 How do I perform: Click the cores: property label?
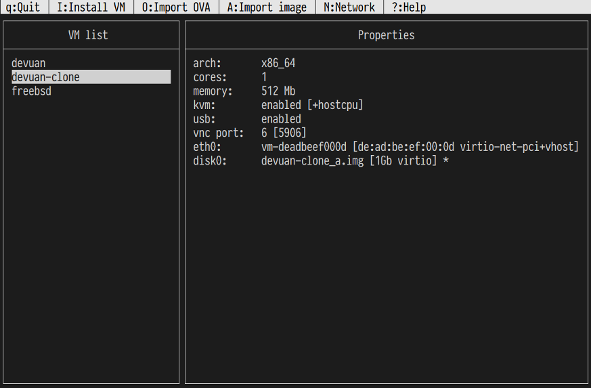pos(210,77)
